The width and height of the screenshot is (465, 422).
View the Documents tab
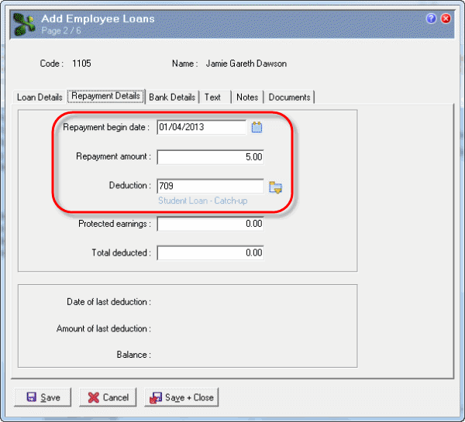[x=289, y=98]
